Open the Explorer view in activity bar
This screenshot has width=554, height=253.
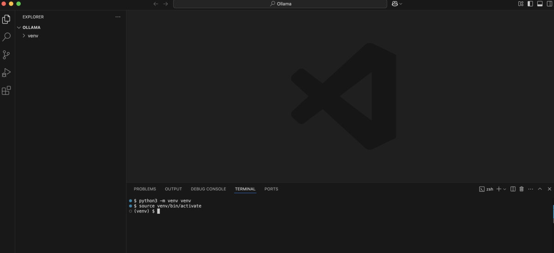6,19
